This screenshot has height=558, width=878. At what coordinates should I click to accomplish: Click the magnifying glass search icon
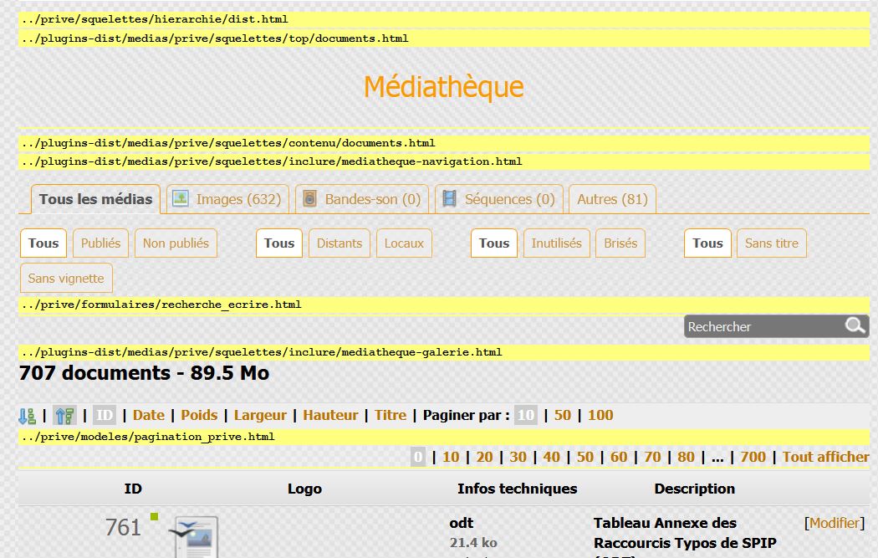coord(855,325)
